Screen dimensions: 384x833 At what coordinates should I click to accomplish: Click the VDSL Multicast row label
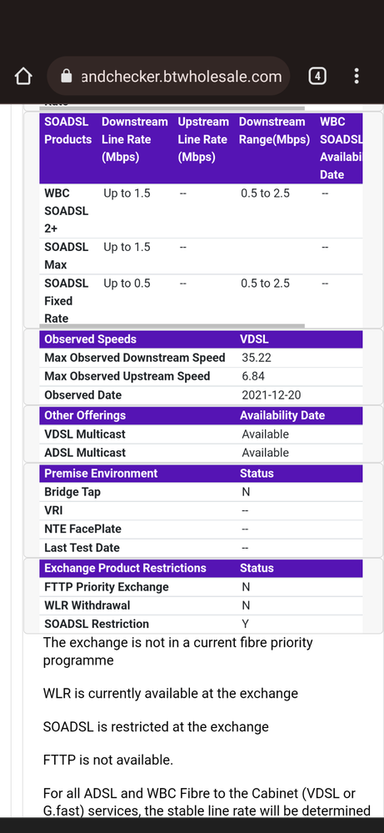pos(85,434)
